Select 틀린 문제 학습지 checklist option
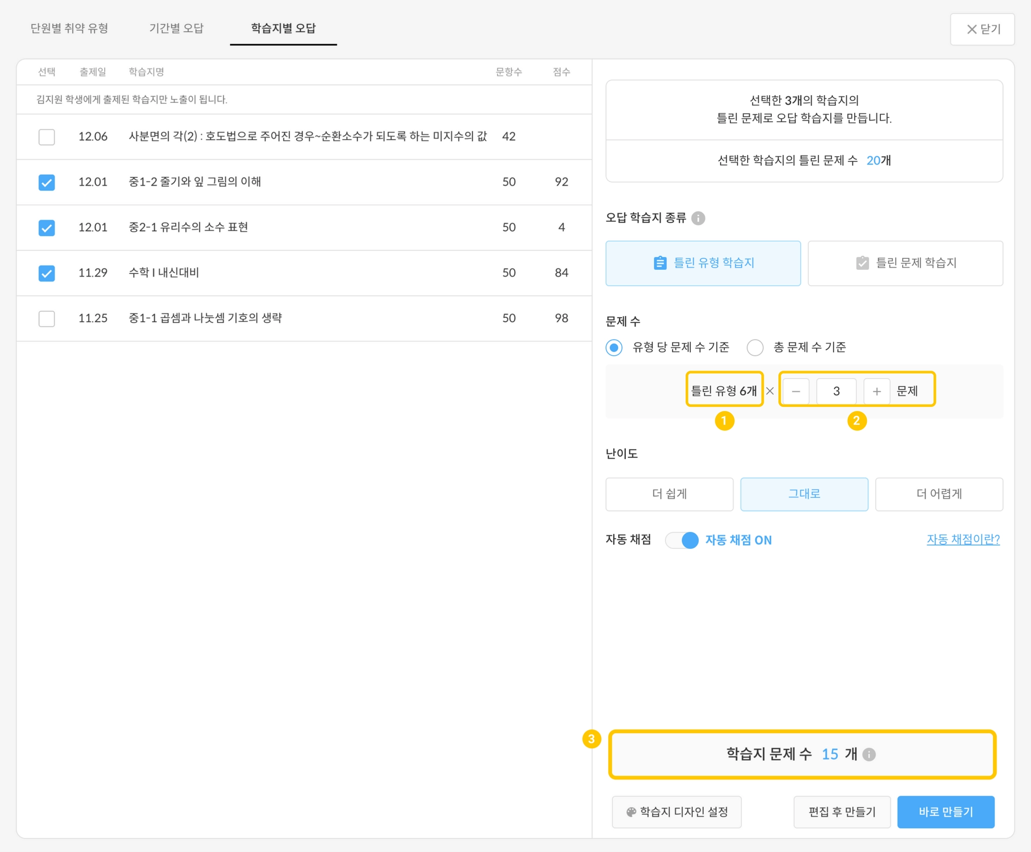 (x=905, y=263)
